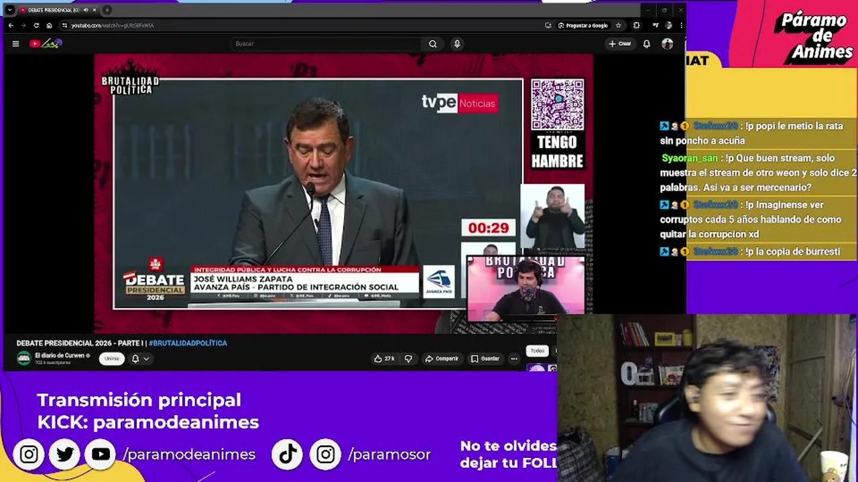Like the video (27 k)
The width and height of the screenshot is (858, 482).
385,359
